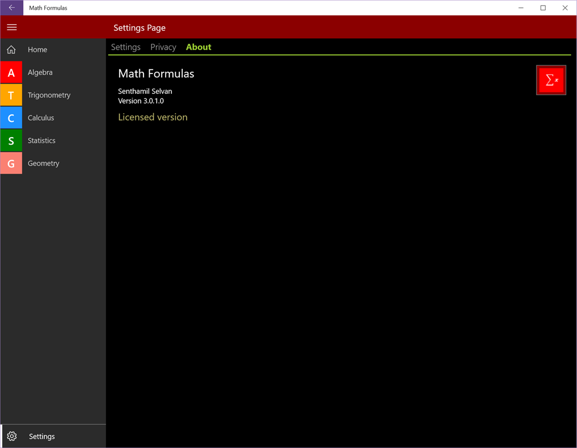Image resolution: width=577 pixels, height=448 pixels.
Task: Open the Home navigation item
Action: coord(38,50)
